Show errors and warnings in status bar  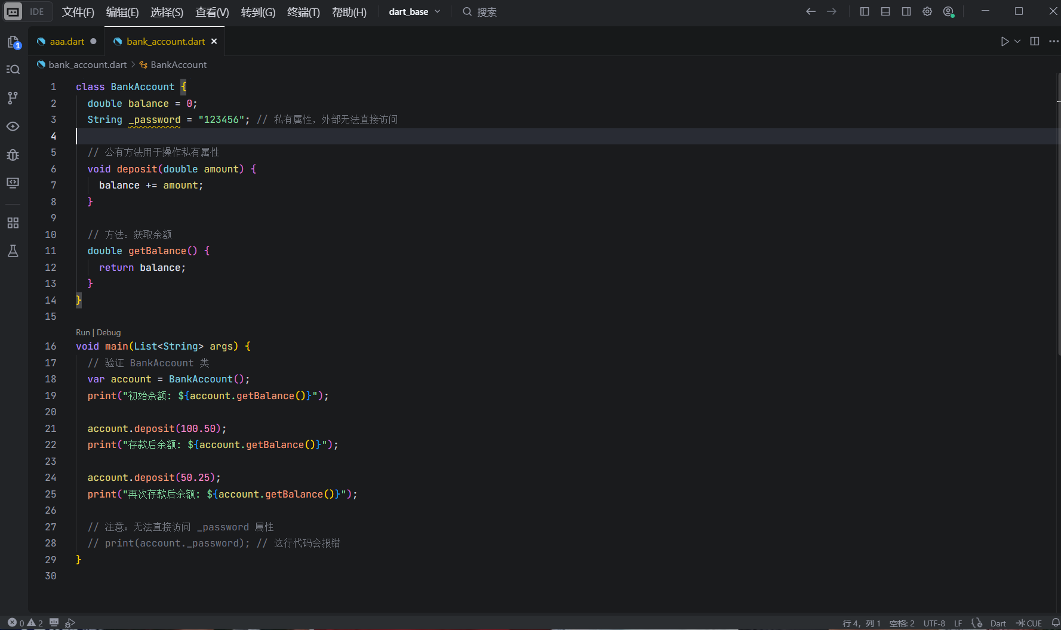[x=25, y=623]
